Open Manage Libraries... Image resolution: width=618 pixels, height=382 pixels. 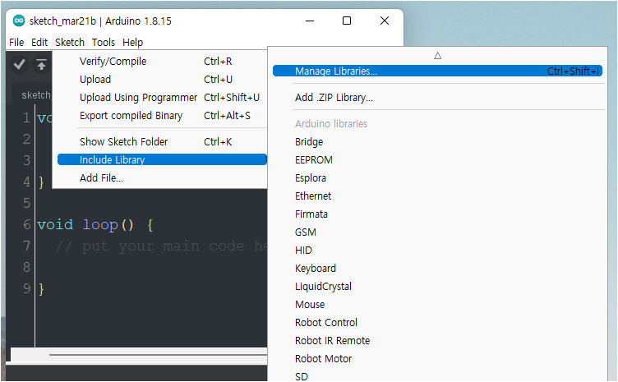437,71
